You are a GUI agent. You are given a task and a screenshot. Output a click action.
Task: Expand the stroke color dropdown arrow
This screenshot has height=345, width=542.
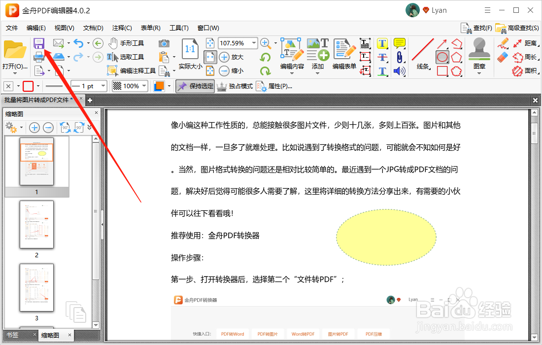38,86
